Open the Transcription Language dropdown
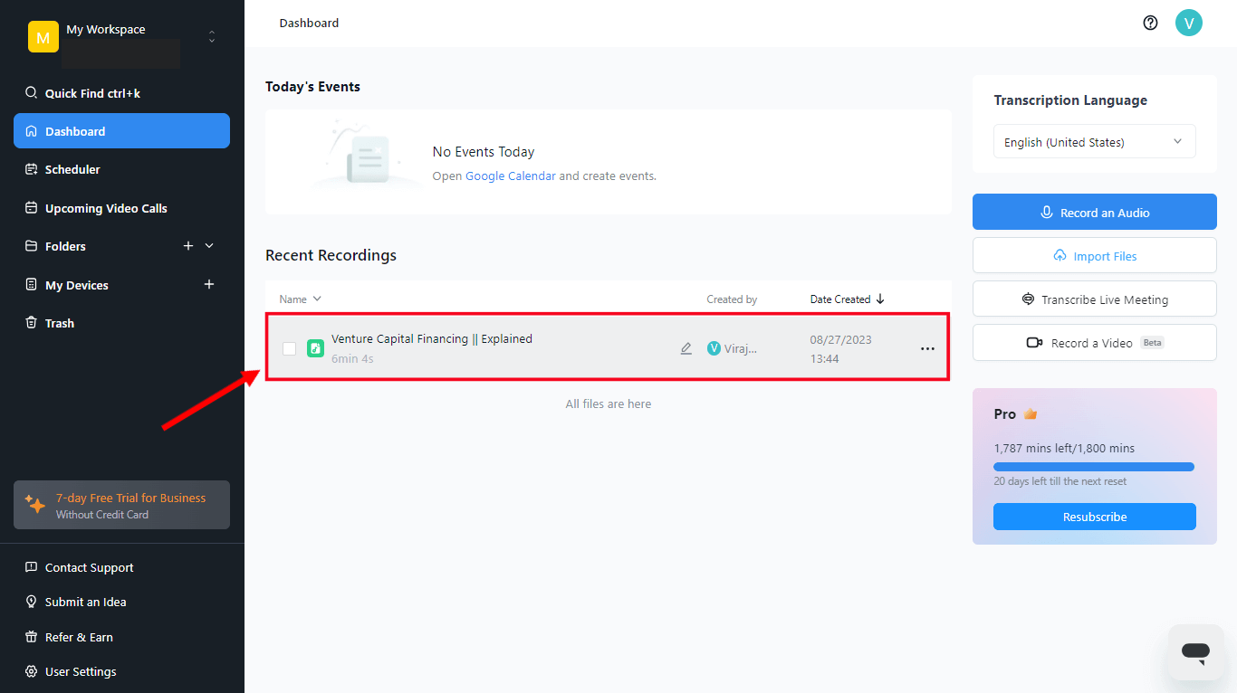 point(1094,141)
